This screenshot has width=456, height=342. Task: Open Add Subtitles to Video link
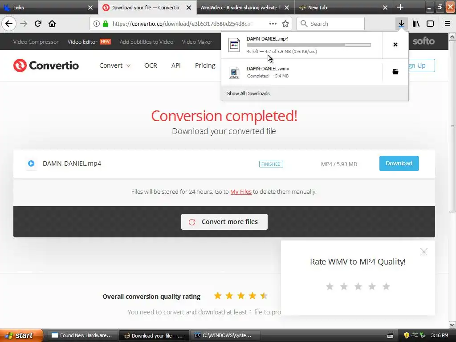tap(146, 41)
